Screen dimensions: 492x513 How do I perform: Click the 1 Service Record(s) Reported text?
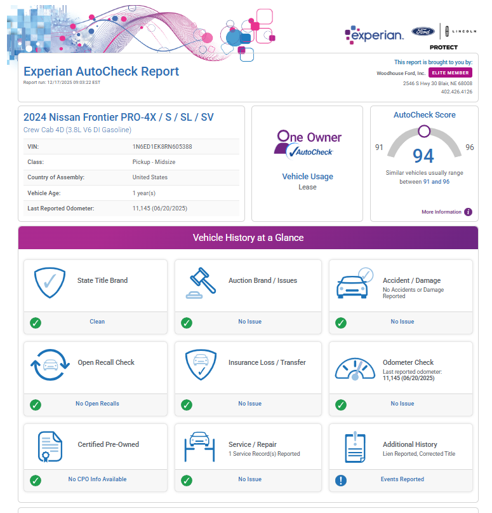point(264,454)
